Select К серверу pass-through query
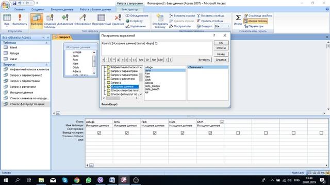 [134, 21]
